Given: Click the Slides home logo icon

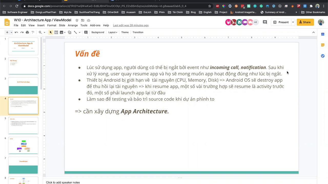Looking at the screenshot, I should pos(7,22).
